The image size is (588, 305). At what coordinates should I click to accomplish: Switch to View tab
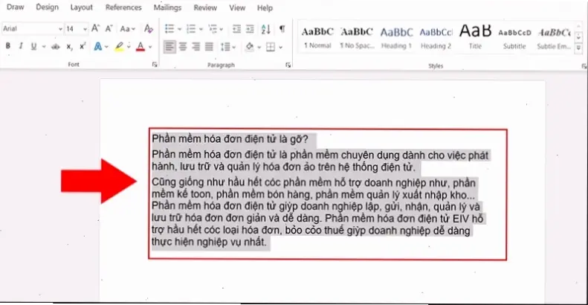coord(237,7)
